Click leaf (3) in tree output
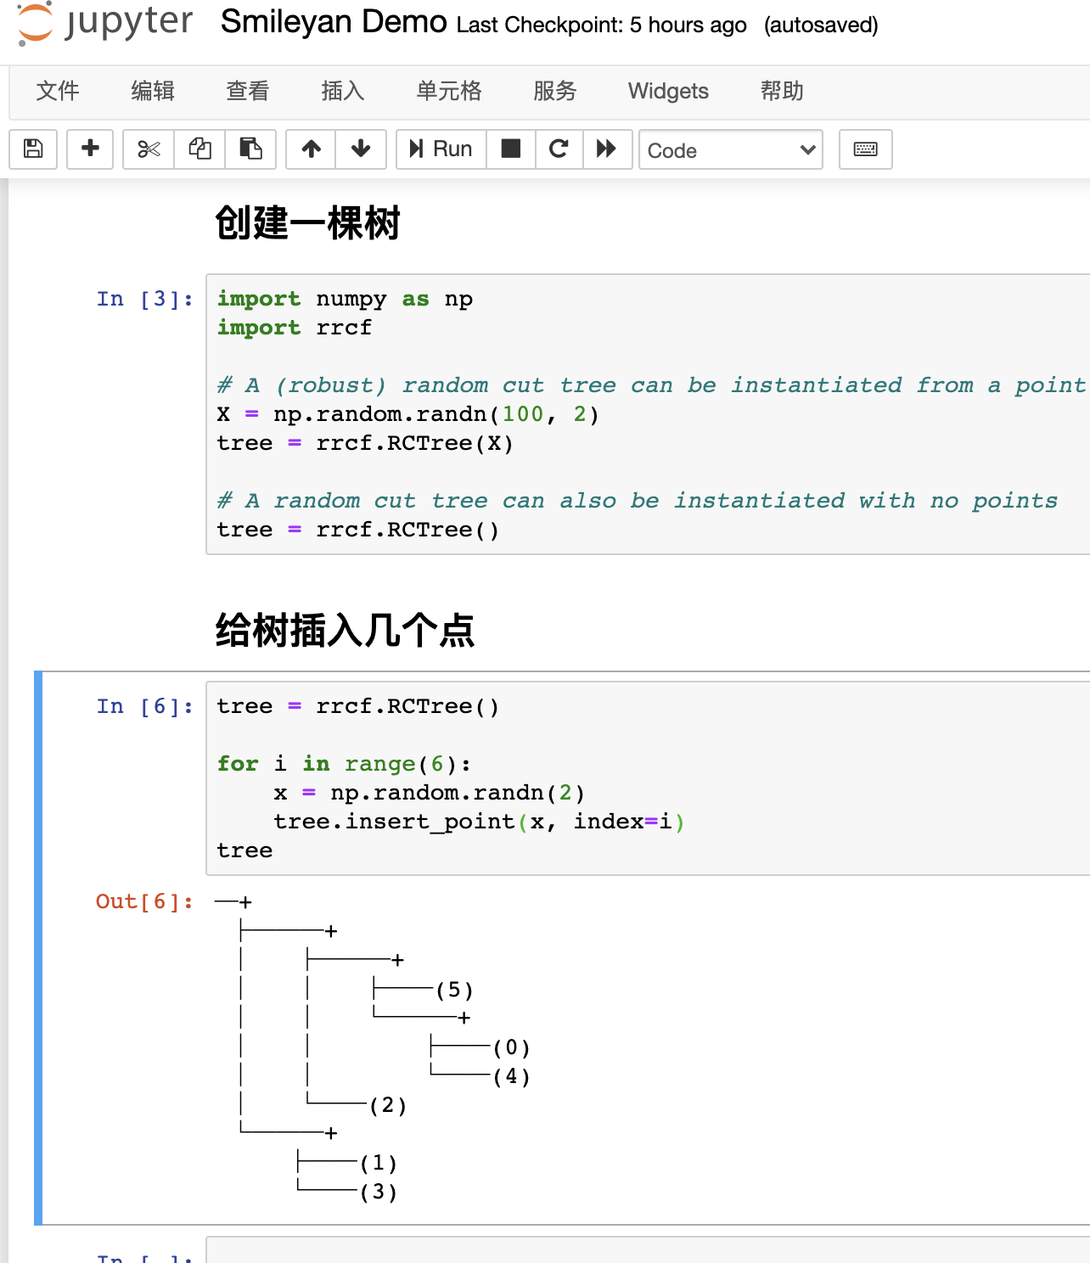Image resolution: width=1090 pixels, height=1263 pixels. tap(378, 1192)
